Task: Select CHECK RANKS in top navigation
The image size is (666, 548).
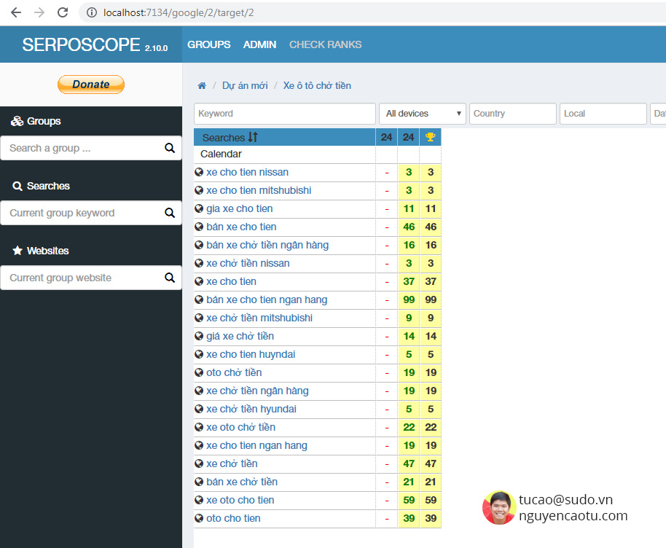Action: coord(325,44)
